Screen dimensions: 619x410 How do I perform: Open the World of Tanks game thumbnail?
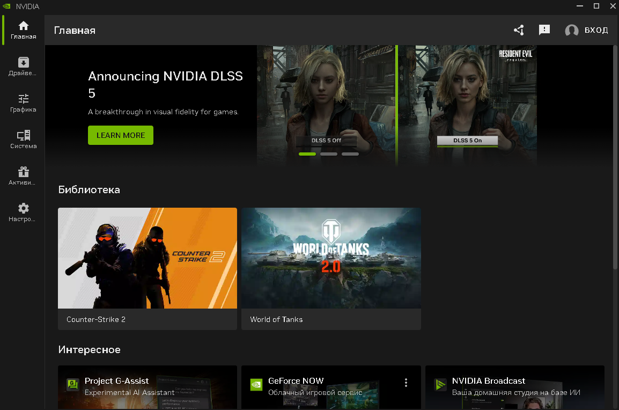click(331, 258)
